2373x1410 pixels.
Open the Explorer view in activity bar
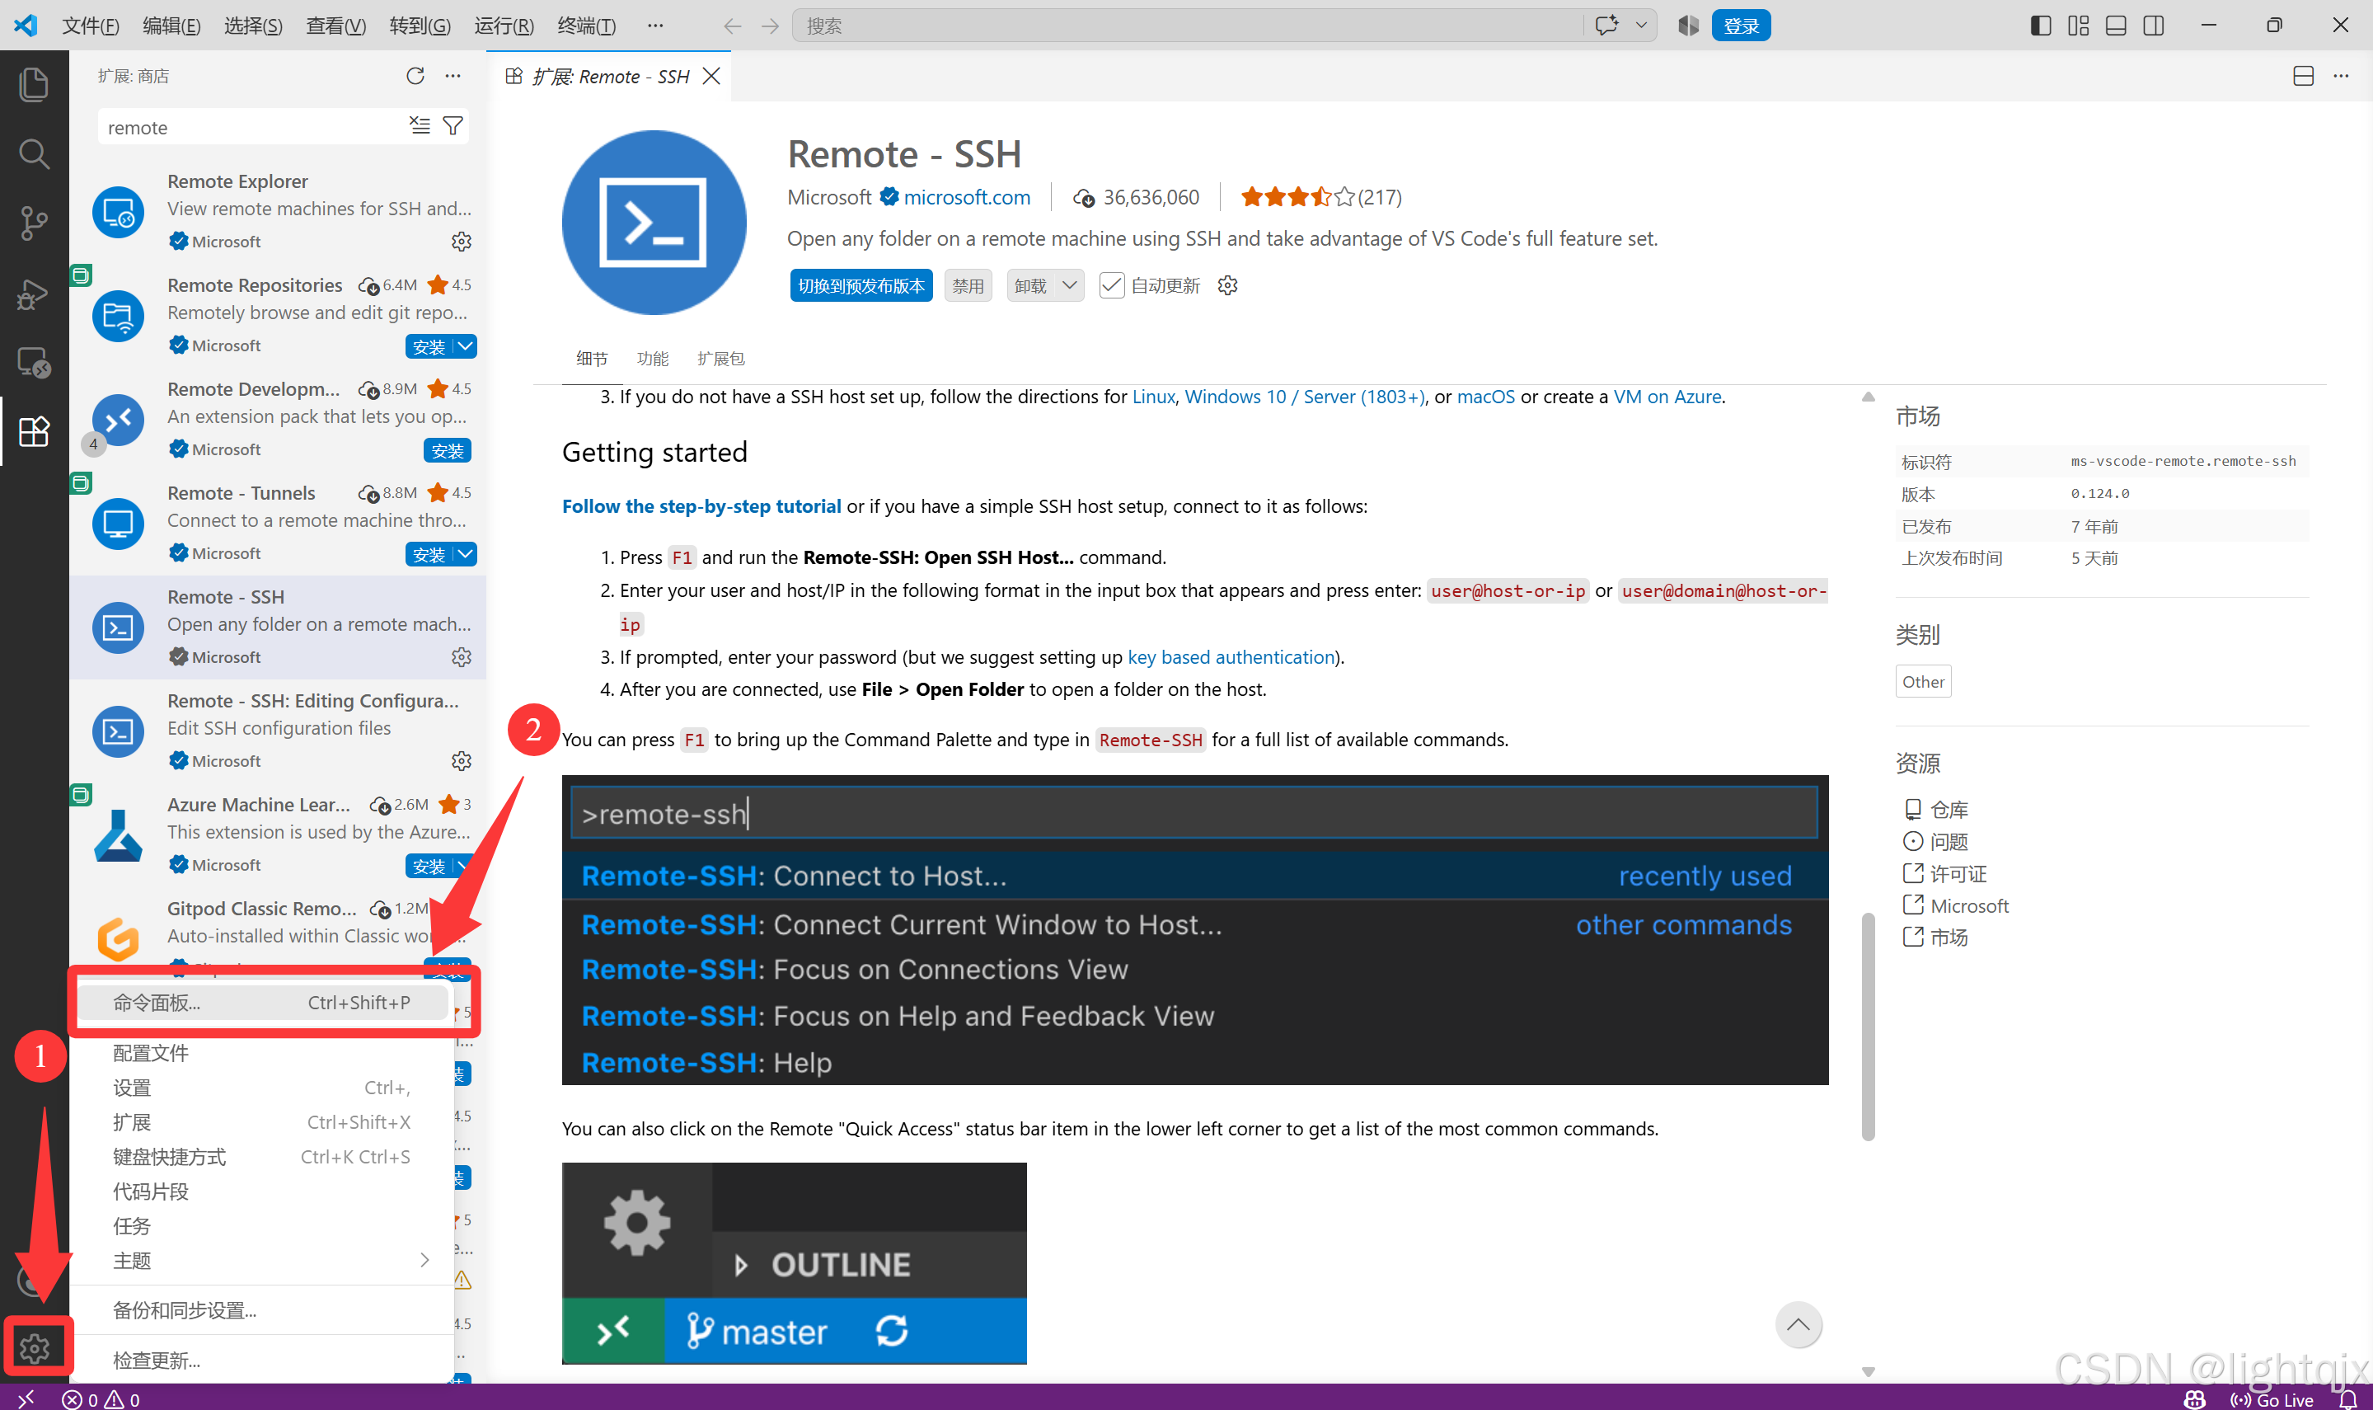pos(34,85)
